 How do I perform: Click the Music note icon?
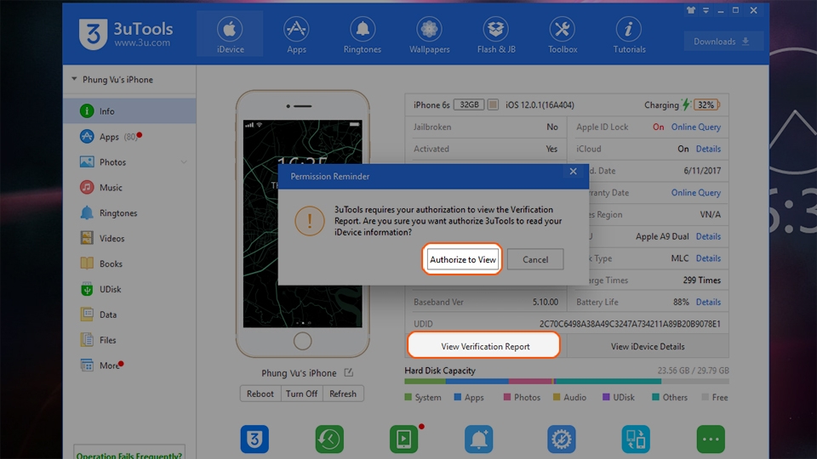[87, 187]
